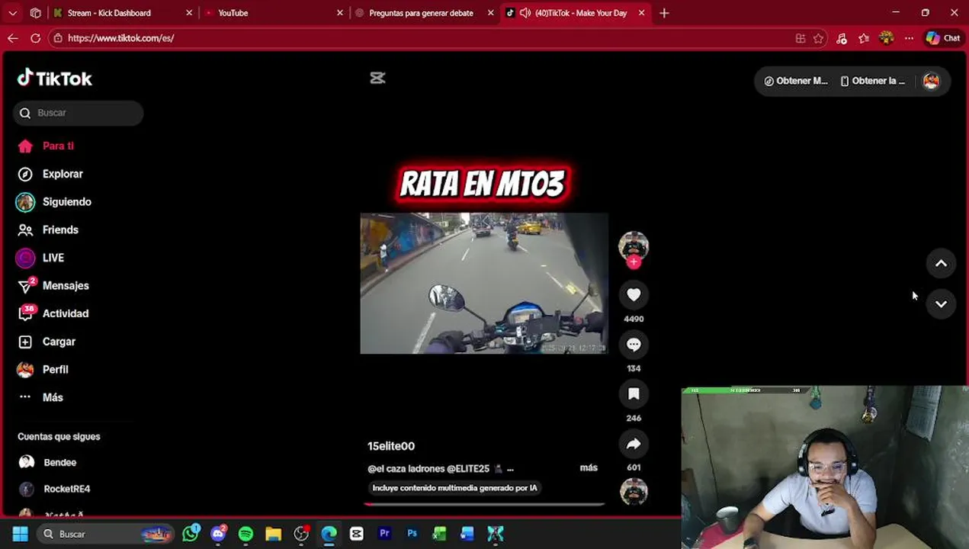Close the Kick Dashboard tab

(189, 13)
